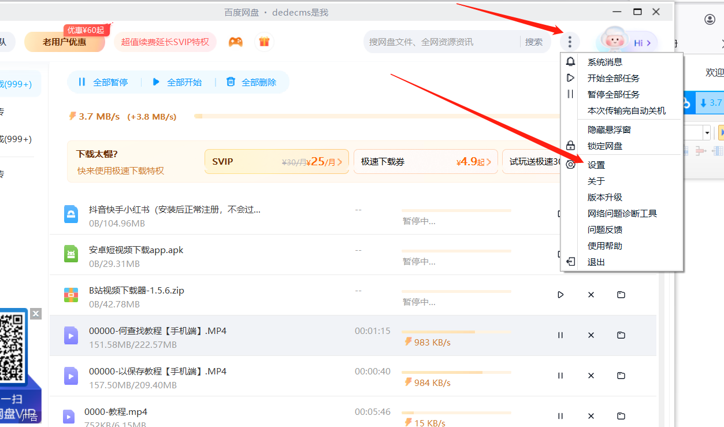Pause the 00000-以保存教程 download
This screenshot has height=427, width=724.
[x=560, y=376]
